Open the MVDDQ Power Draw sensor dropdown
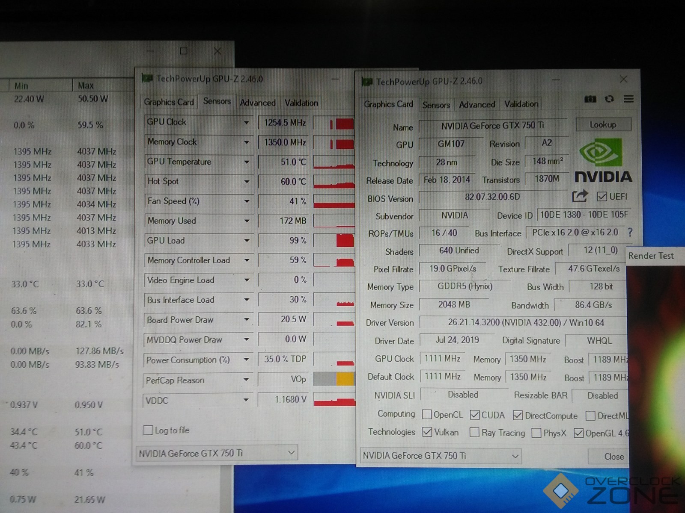Screen dimensions: 685x513 pos(247,340)
